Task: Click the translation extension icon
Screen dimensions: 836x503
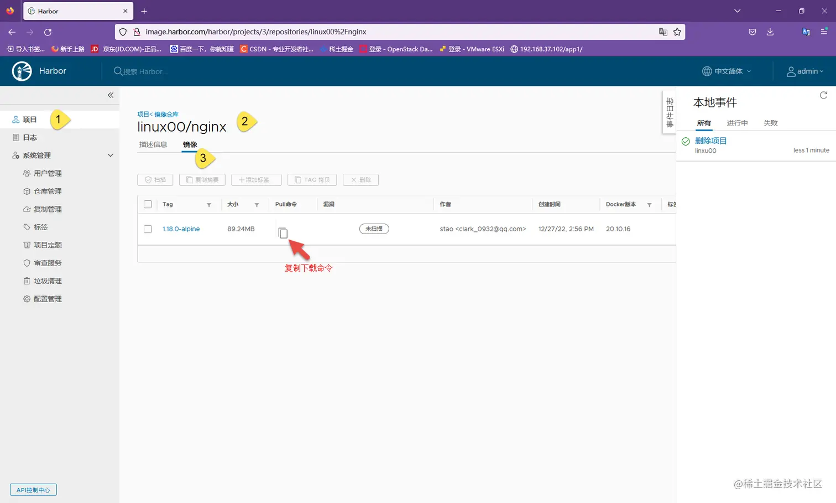Action: click(806, 32)
